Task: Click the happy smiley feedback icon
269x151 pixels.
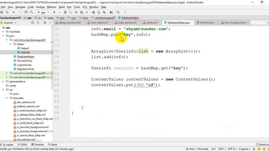Action: pyautogui.click(x=259, y=149)
